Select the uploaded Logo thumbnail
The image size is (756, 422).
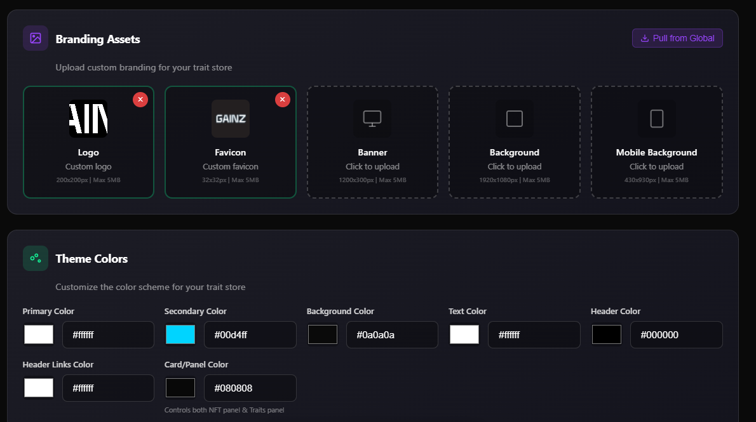[x=88, y=119]
